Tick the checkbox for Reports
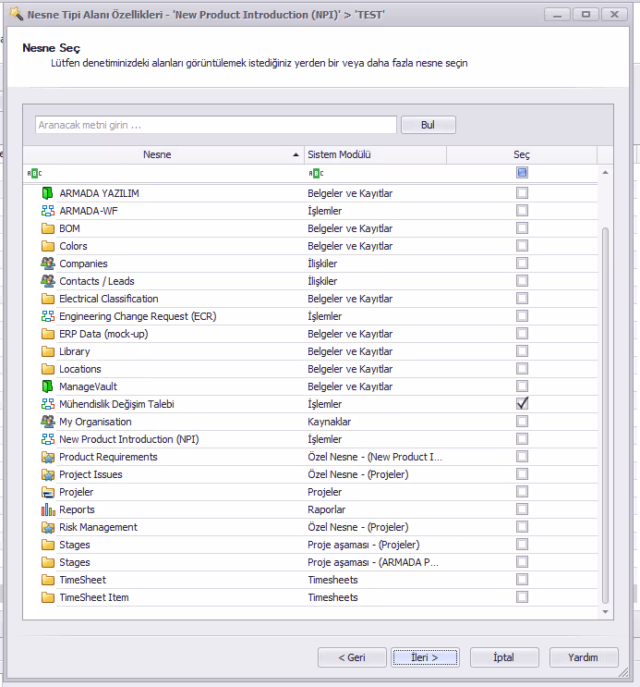640x687 pixels. tap(522, 509)
